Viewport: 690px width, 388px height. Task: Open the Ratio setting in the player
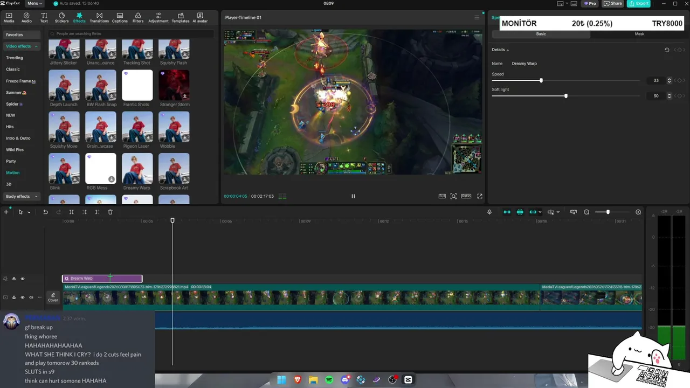[x=466, y=196]
